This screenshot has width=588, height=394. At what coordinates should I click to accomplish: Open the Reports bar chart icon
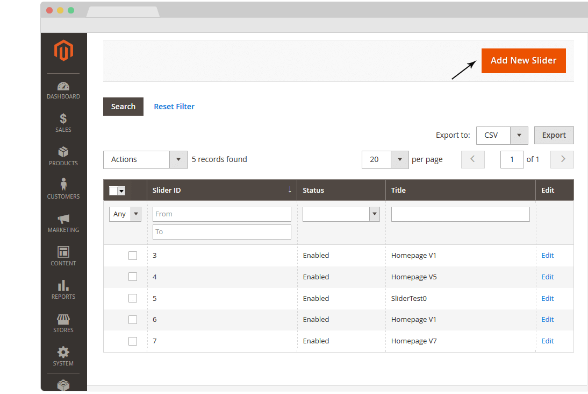point(63,285)
